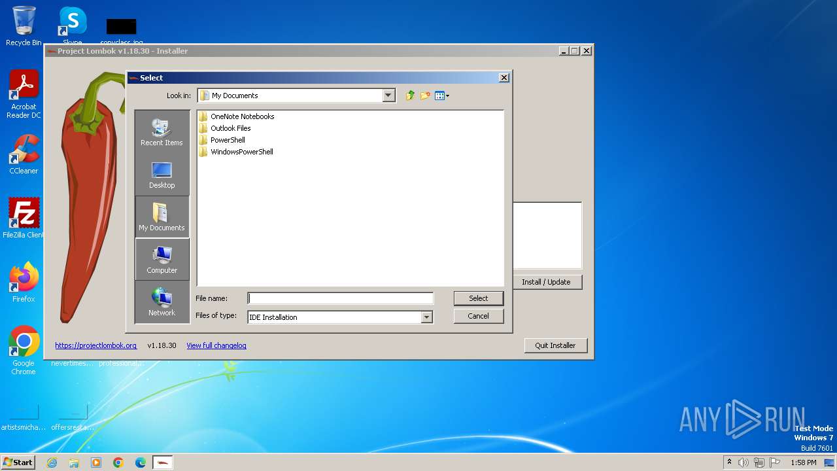Click the PowerShell folder icon

[203, 140]
